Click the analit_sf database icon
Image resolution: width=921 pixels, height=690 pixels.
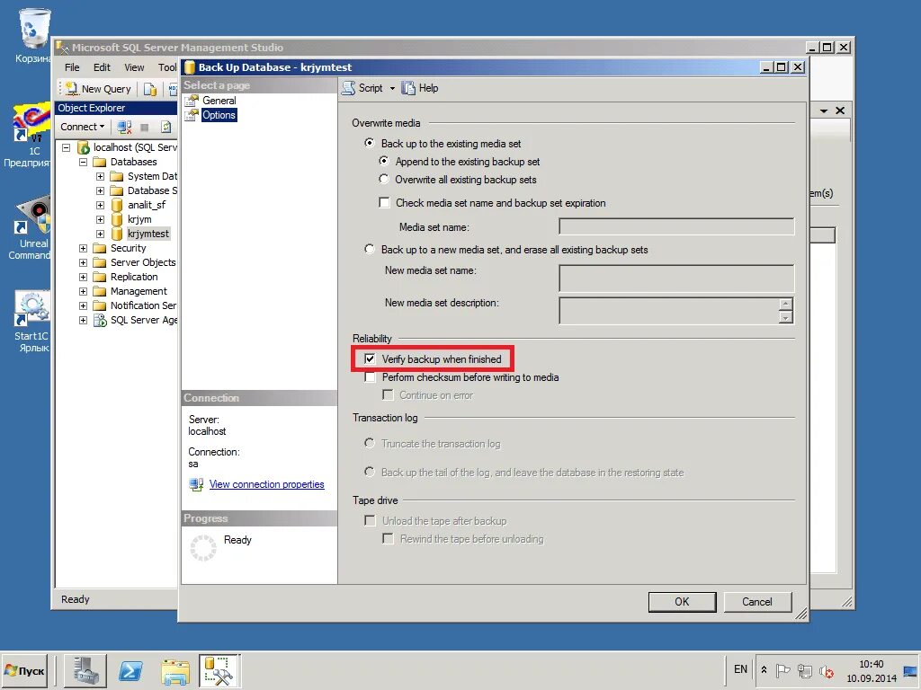pos(117,205)
